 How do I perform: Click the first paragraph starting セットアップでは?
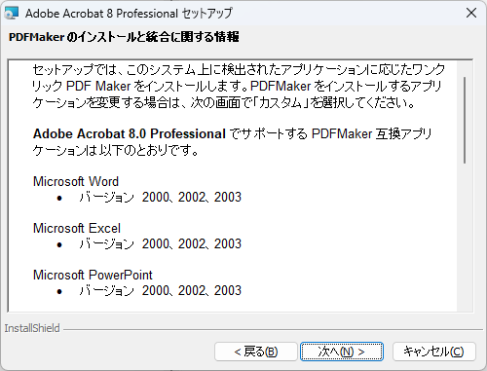(x=239, y=86)
